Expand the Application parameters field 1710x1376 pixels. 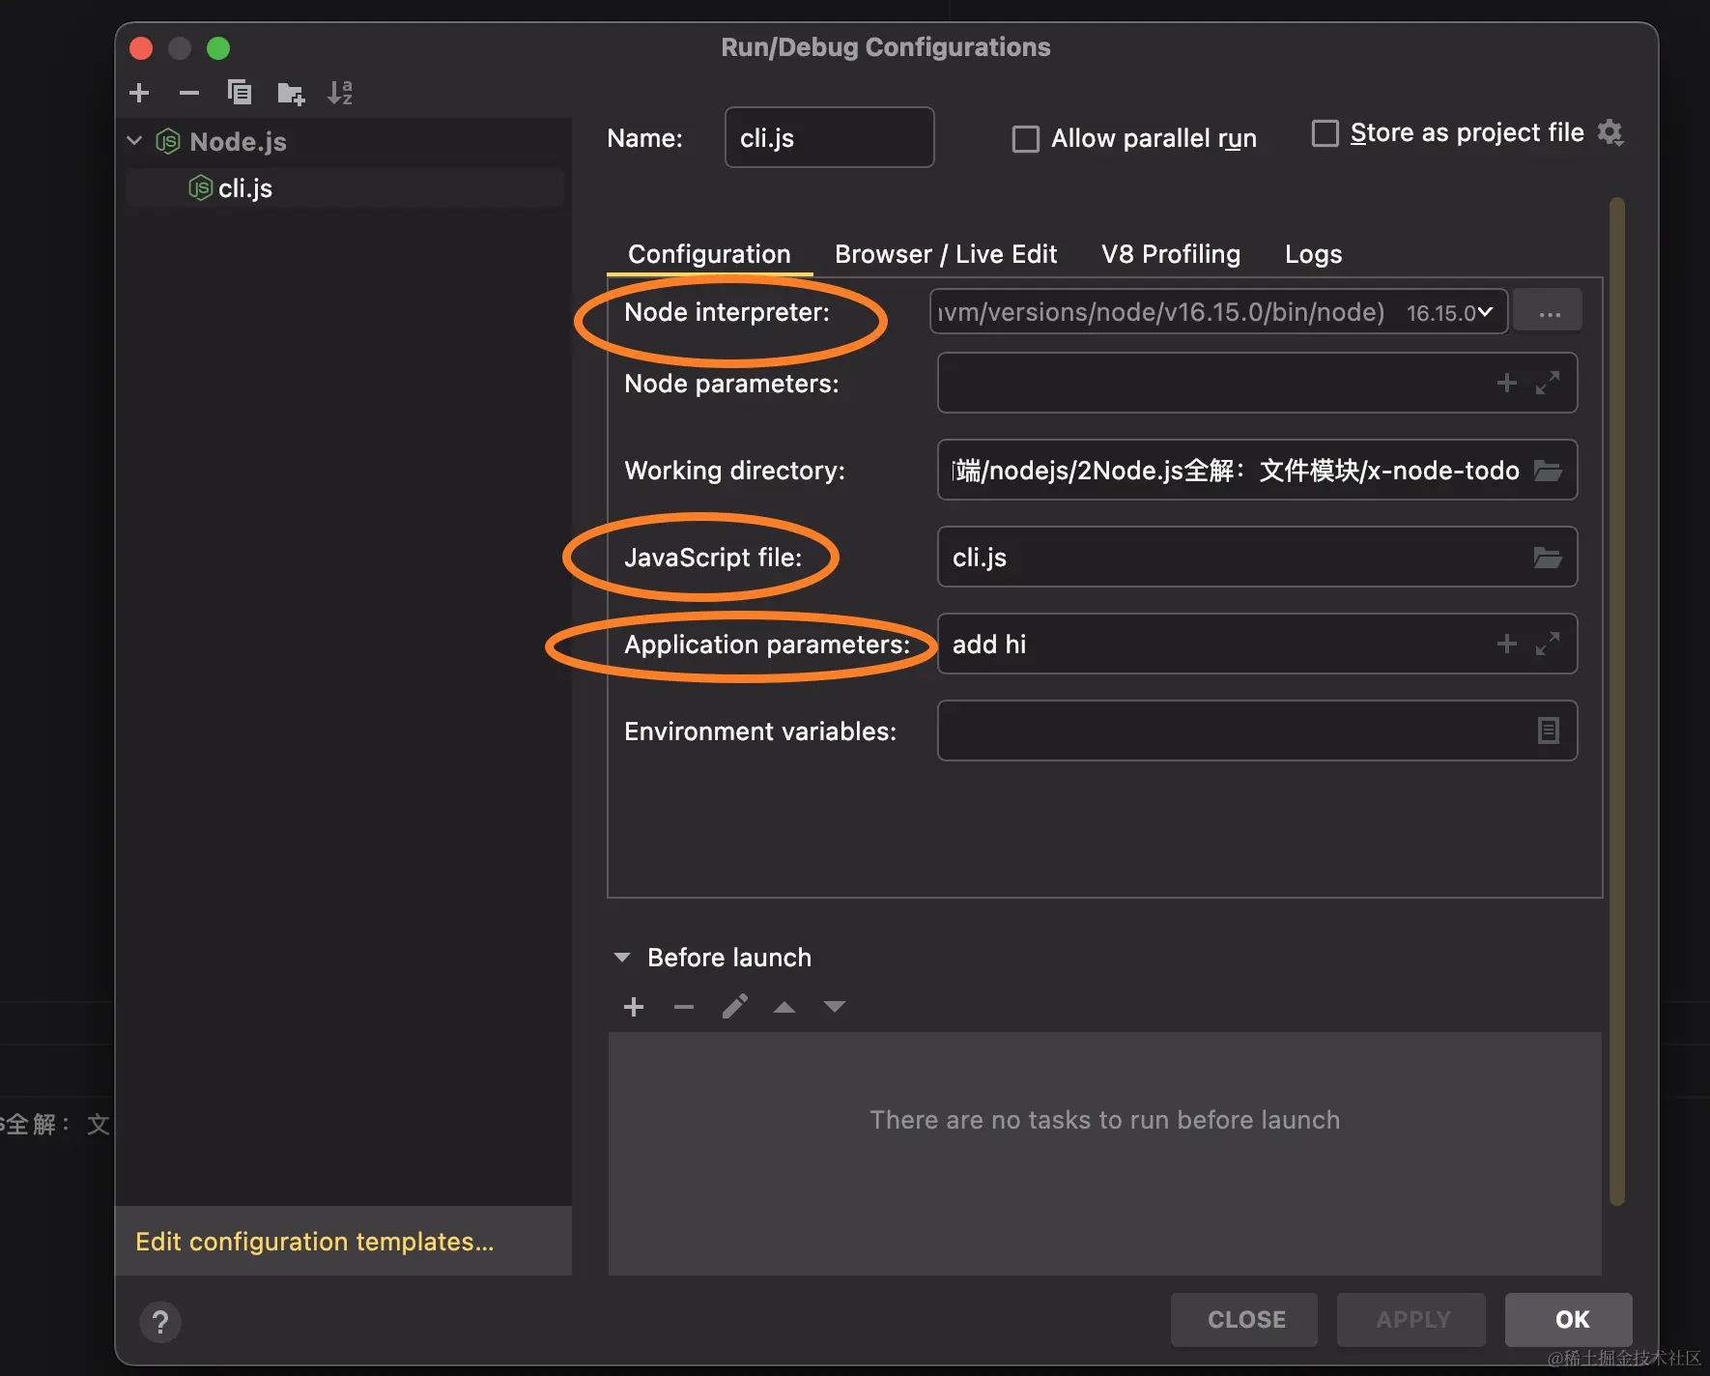click(1548, 644)
